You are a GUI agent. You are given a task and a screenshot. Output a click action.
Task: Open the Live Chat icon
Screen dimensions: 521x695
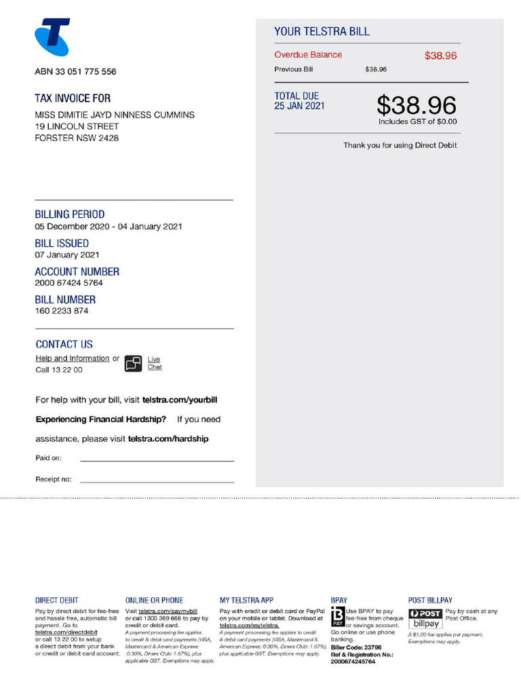133,363
